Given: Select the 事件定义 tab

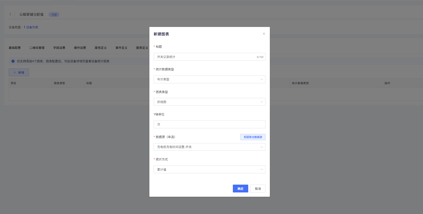Looking at the screenshot, I should (x=121, y=48).
